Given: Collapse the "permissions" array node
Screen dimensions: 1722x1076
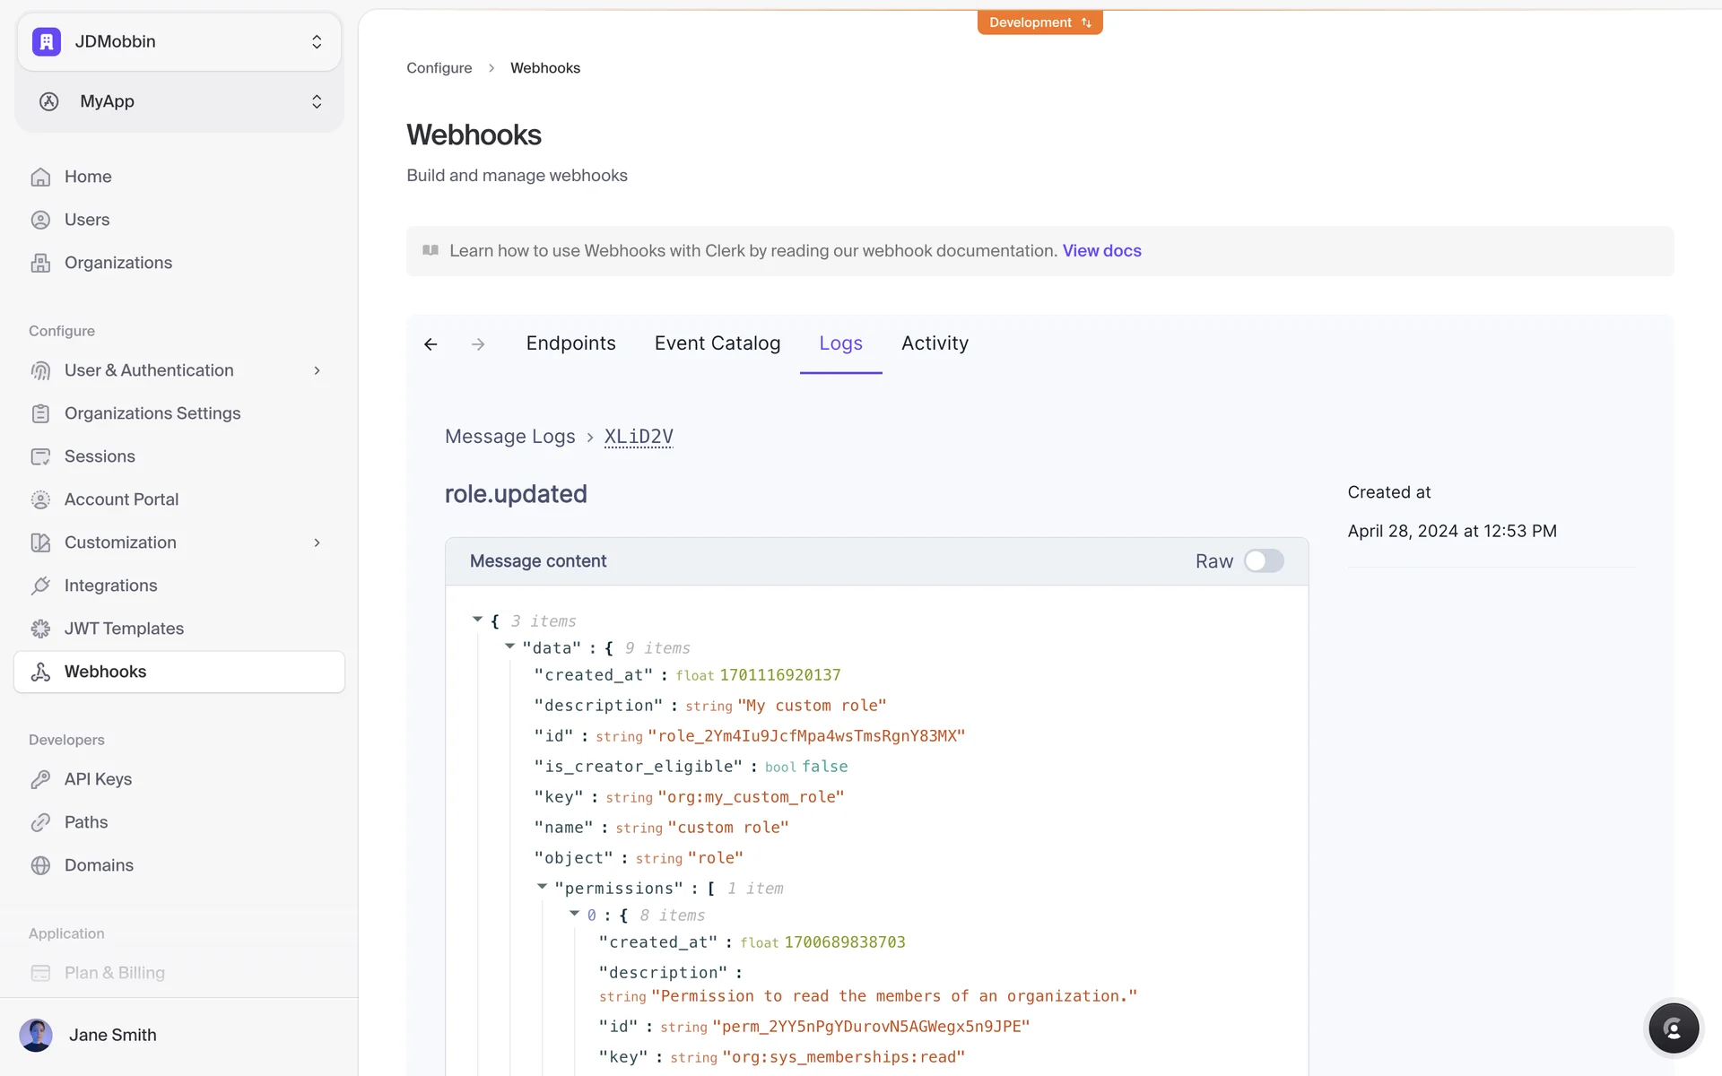Looking at the screenshot, I should click(x=542, y=887).
